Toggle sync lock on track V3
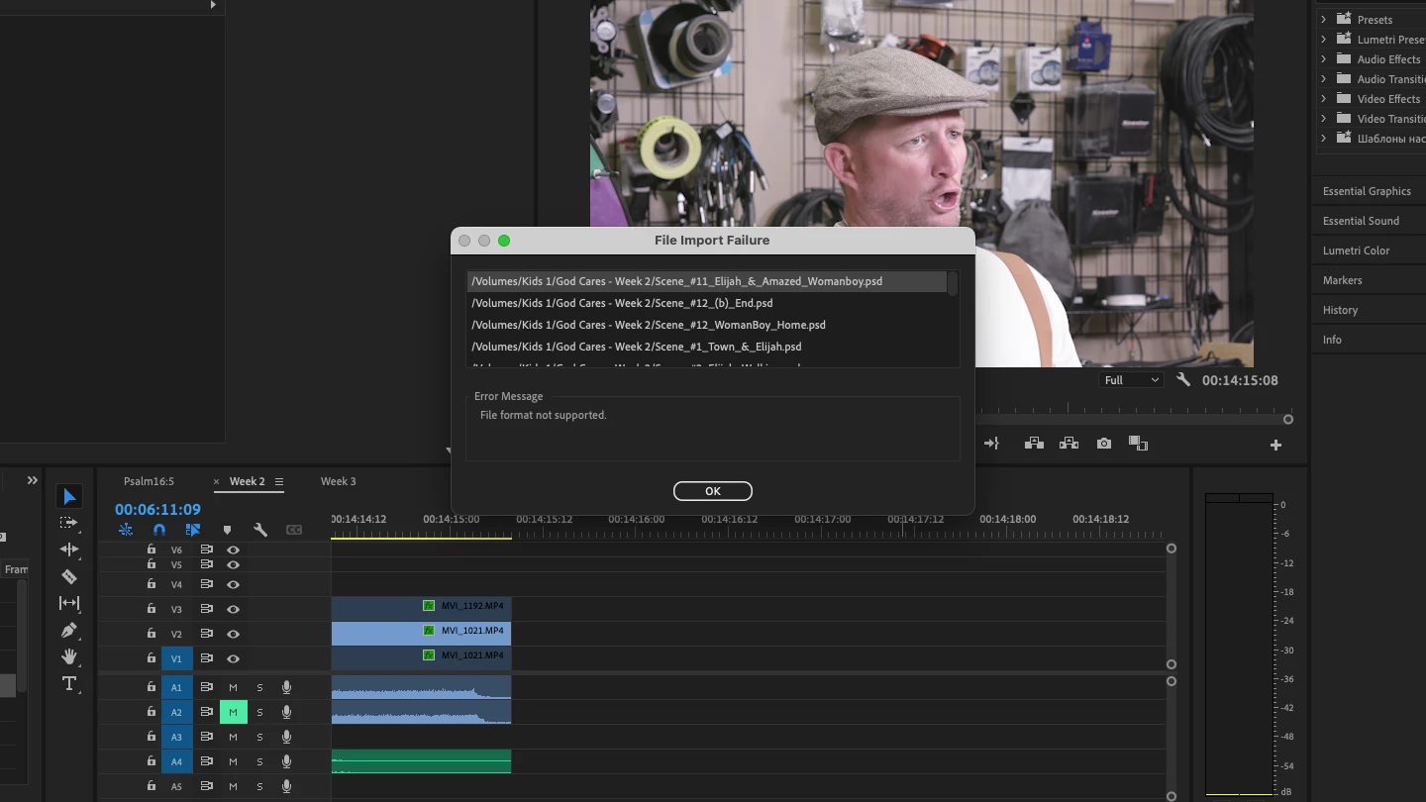 coord(207,609)
